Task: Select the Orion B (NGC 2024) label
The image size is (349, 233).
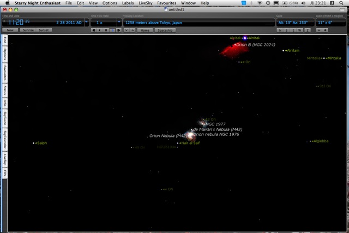Action: 256,45
